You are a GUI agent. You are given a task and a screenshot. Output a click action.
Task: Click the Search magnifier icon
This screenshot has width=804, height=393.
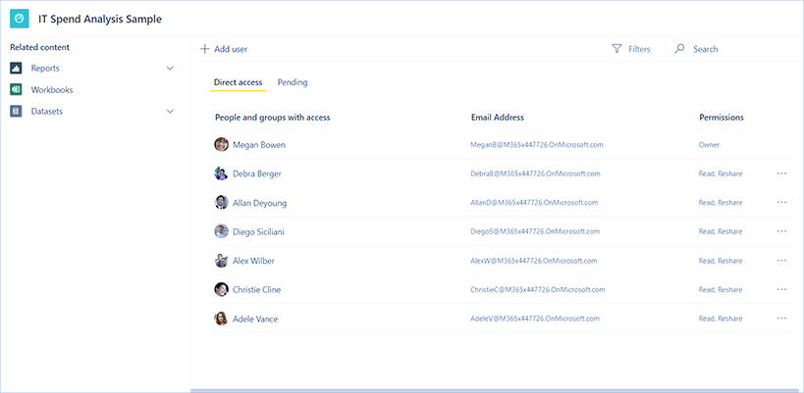[x=679, y=49]
